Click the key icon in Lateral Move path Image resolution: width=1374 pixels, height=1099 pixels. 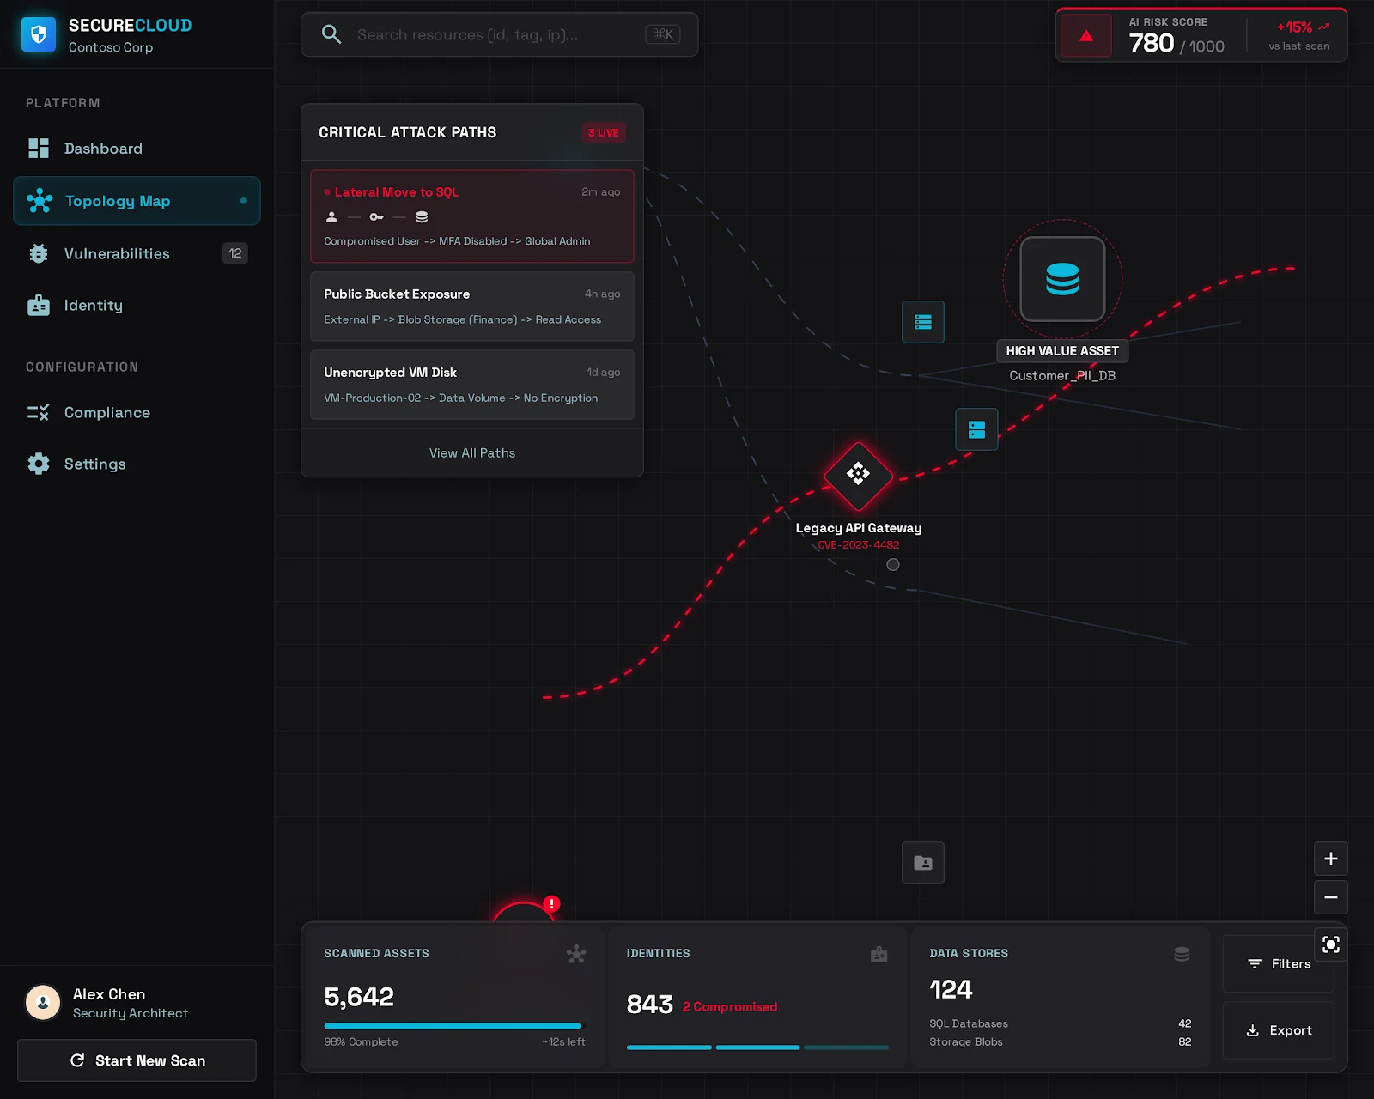[x=376, y=217]
